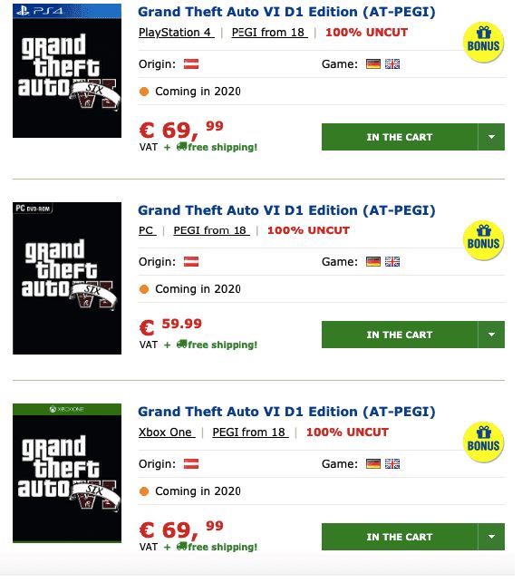Add PS4 edition with IN THE CART button
This screenshot has height=583, width=522.
click(x=400, y=137)
